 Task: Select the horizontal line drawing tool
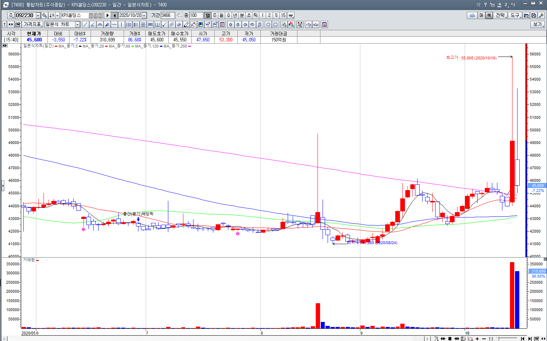(x=114, y=24)
